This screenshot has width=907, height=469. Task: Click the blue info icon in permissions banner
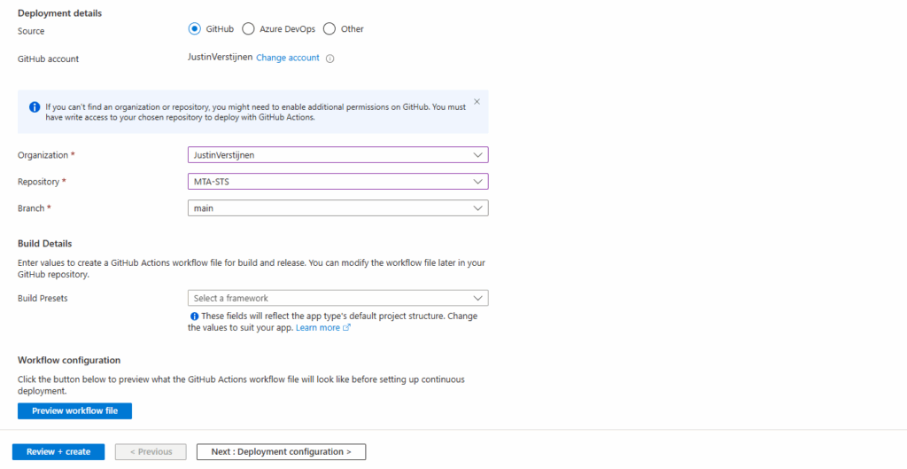tap(35, 106)
